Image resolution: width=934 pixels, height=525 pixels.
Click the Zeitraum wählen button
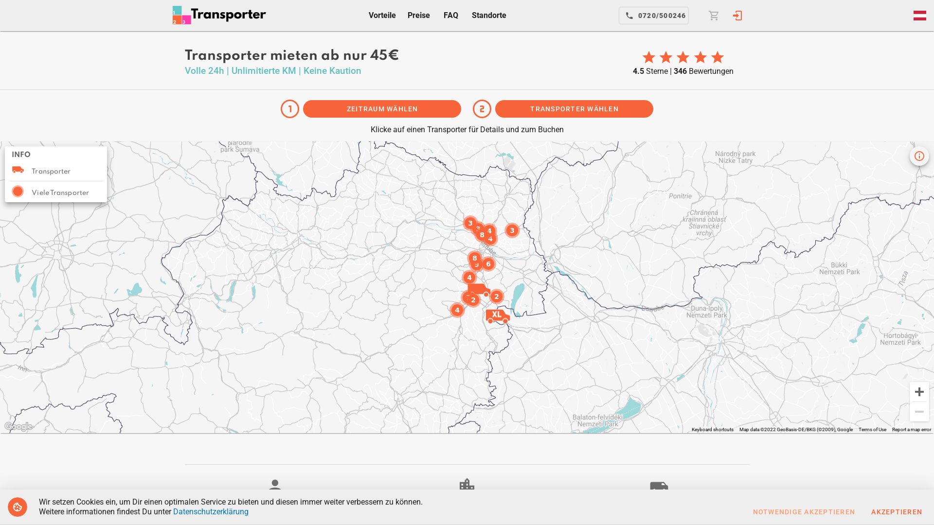(x=382, y=109)
